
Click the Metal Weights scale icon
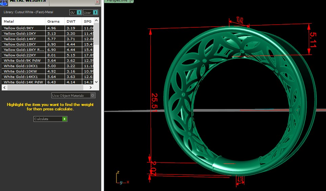[4, 2]
